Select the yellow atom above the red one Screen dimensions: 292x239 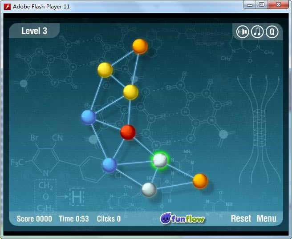coord(131,92)
